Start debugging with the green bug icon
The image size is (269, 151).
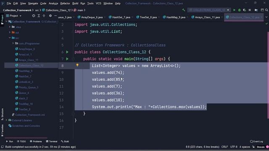239,10
